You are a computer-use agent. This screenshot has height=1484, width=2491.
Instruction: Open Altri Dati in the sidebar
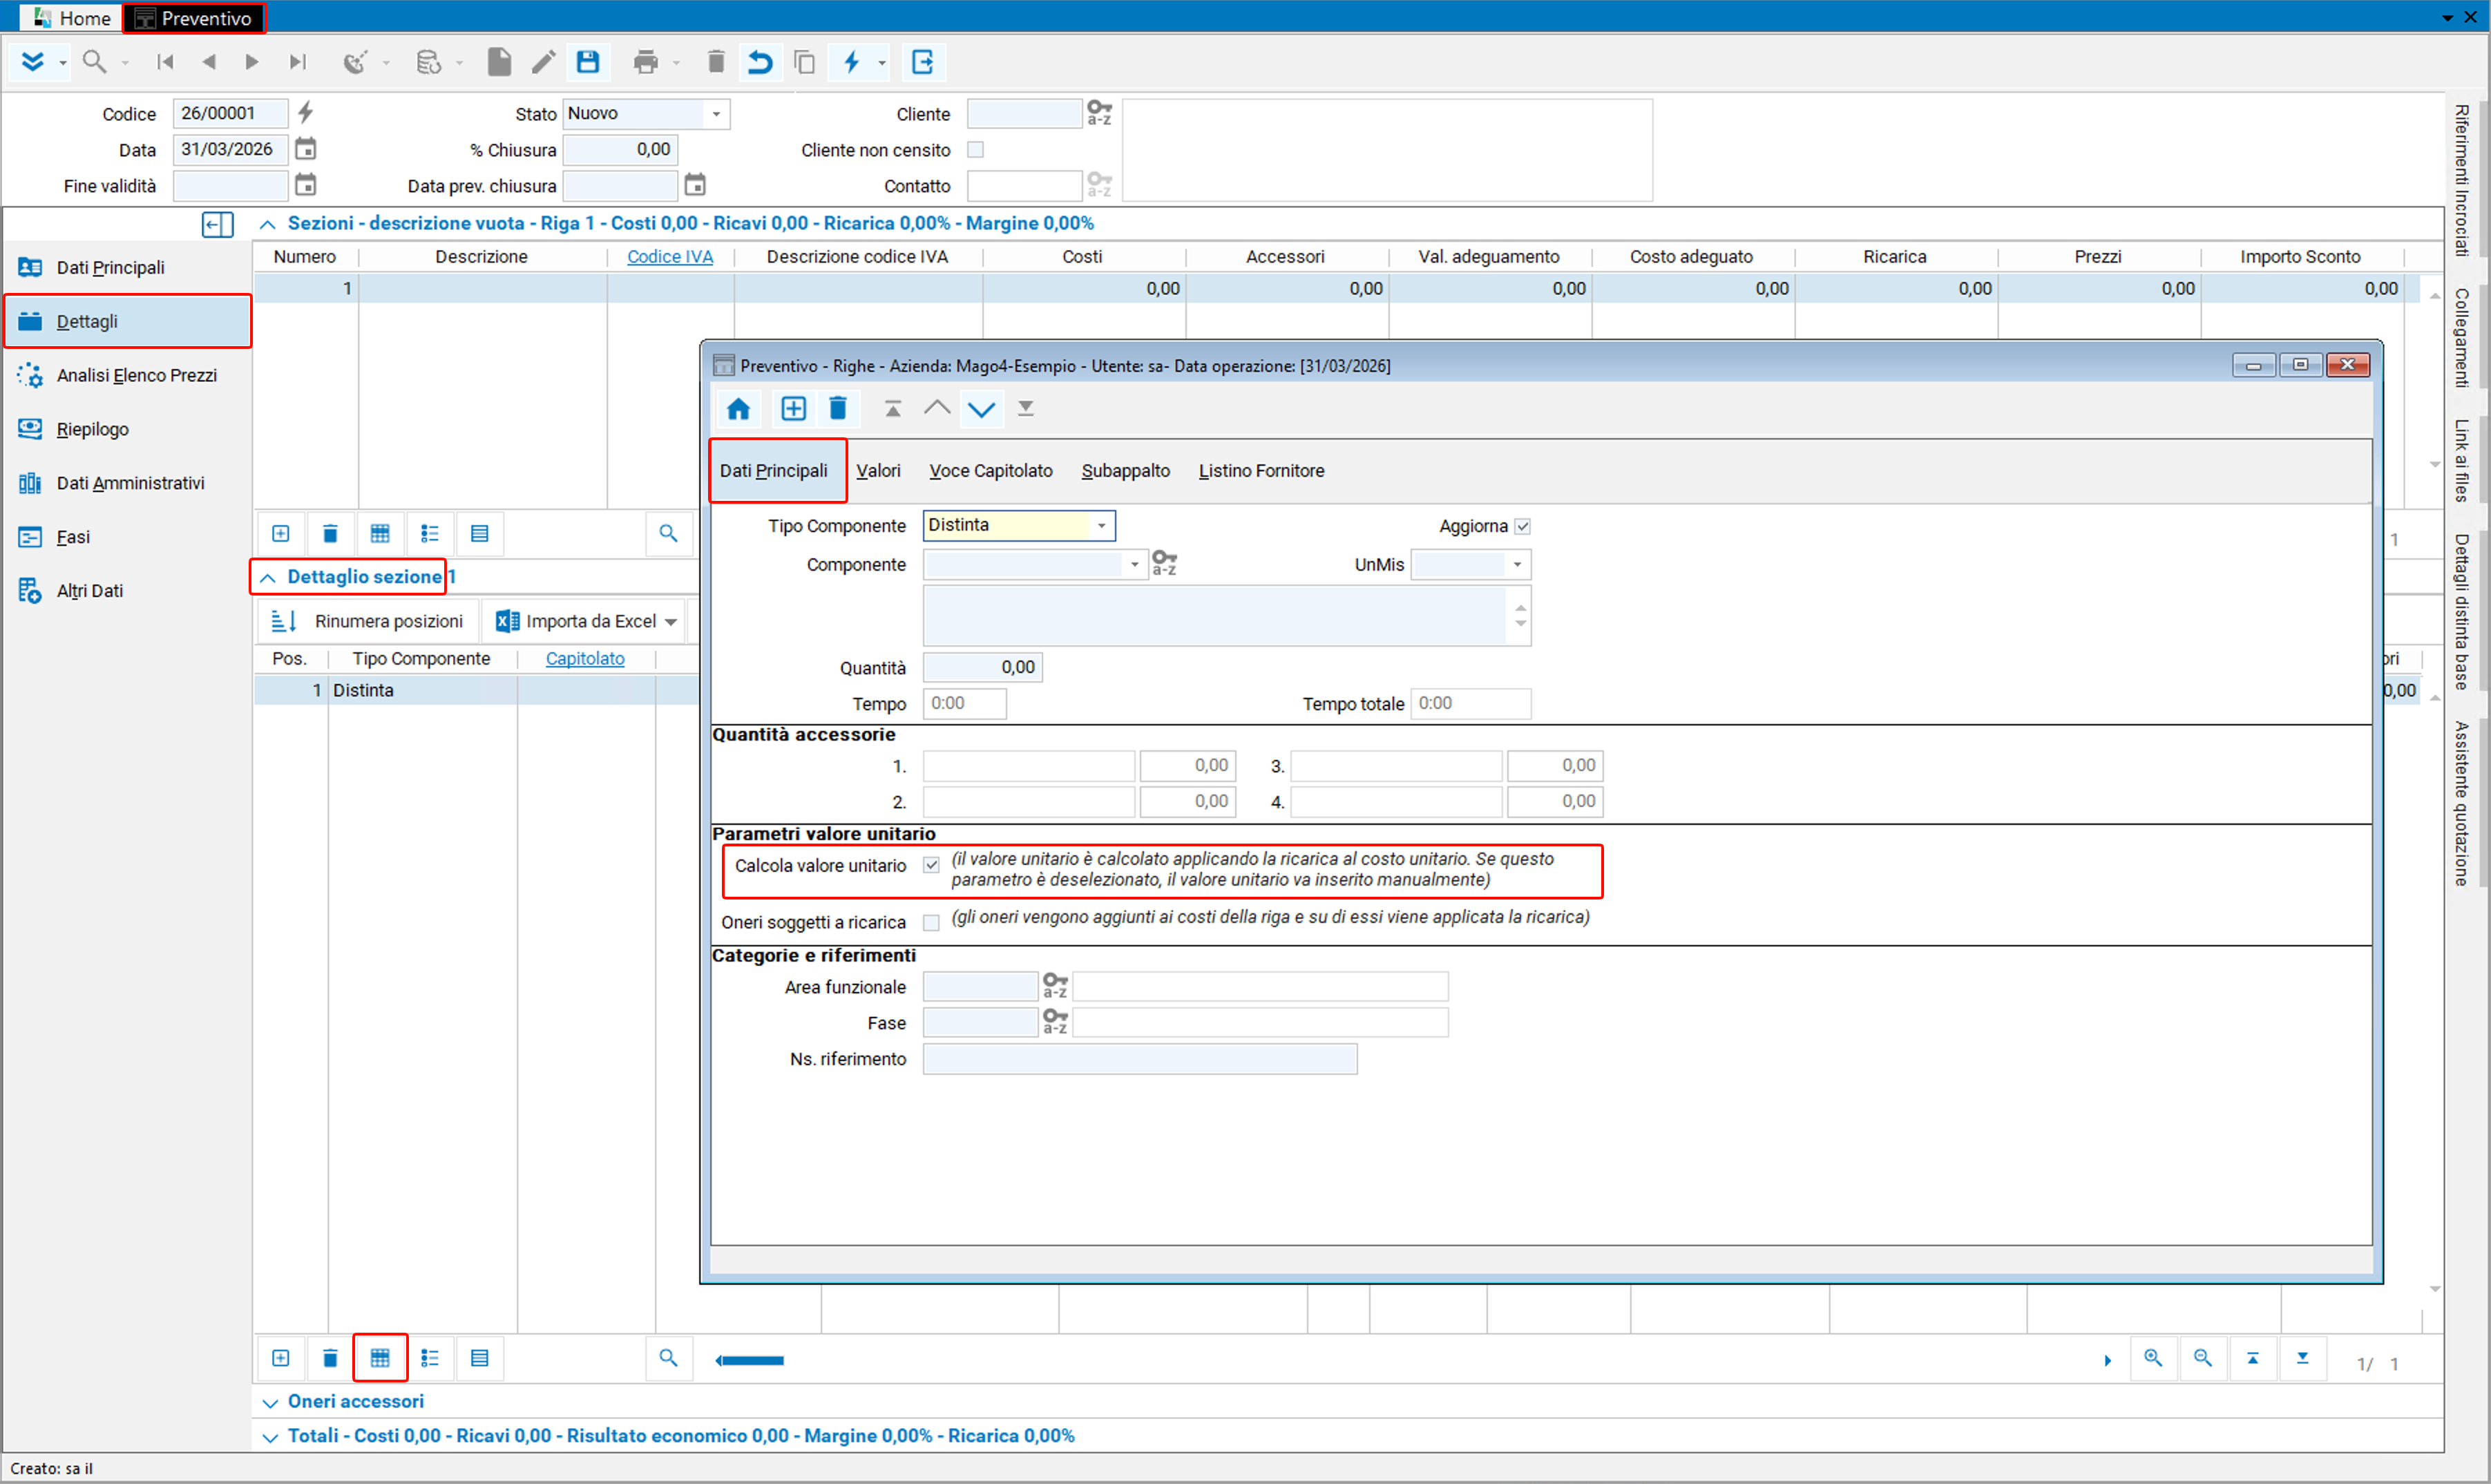128,591
